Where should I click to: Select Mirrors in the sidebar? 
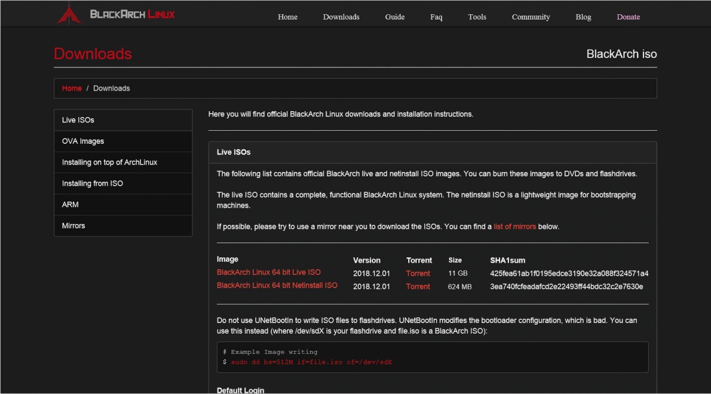(x=123, y=226)
